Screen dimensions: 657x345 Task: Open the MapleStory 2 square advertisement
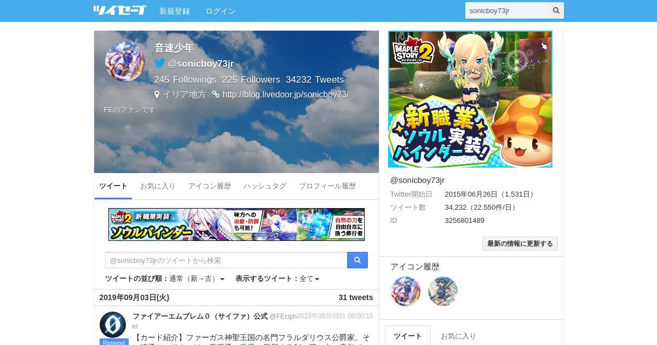470,99
